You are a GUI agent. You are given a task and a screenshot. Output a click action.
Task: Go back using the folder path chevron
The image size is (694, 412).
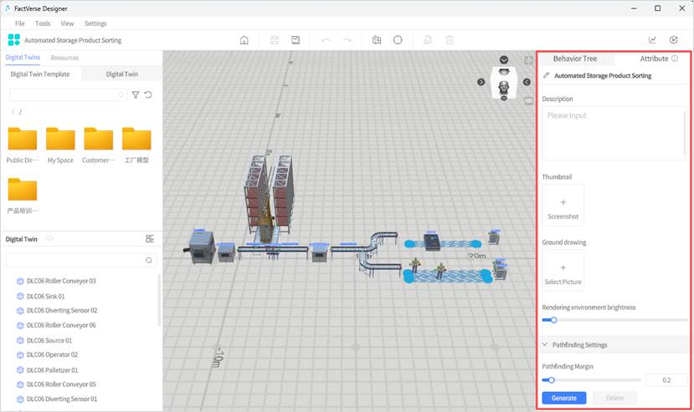coord(13,112)
